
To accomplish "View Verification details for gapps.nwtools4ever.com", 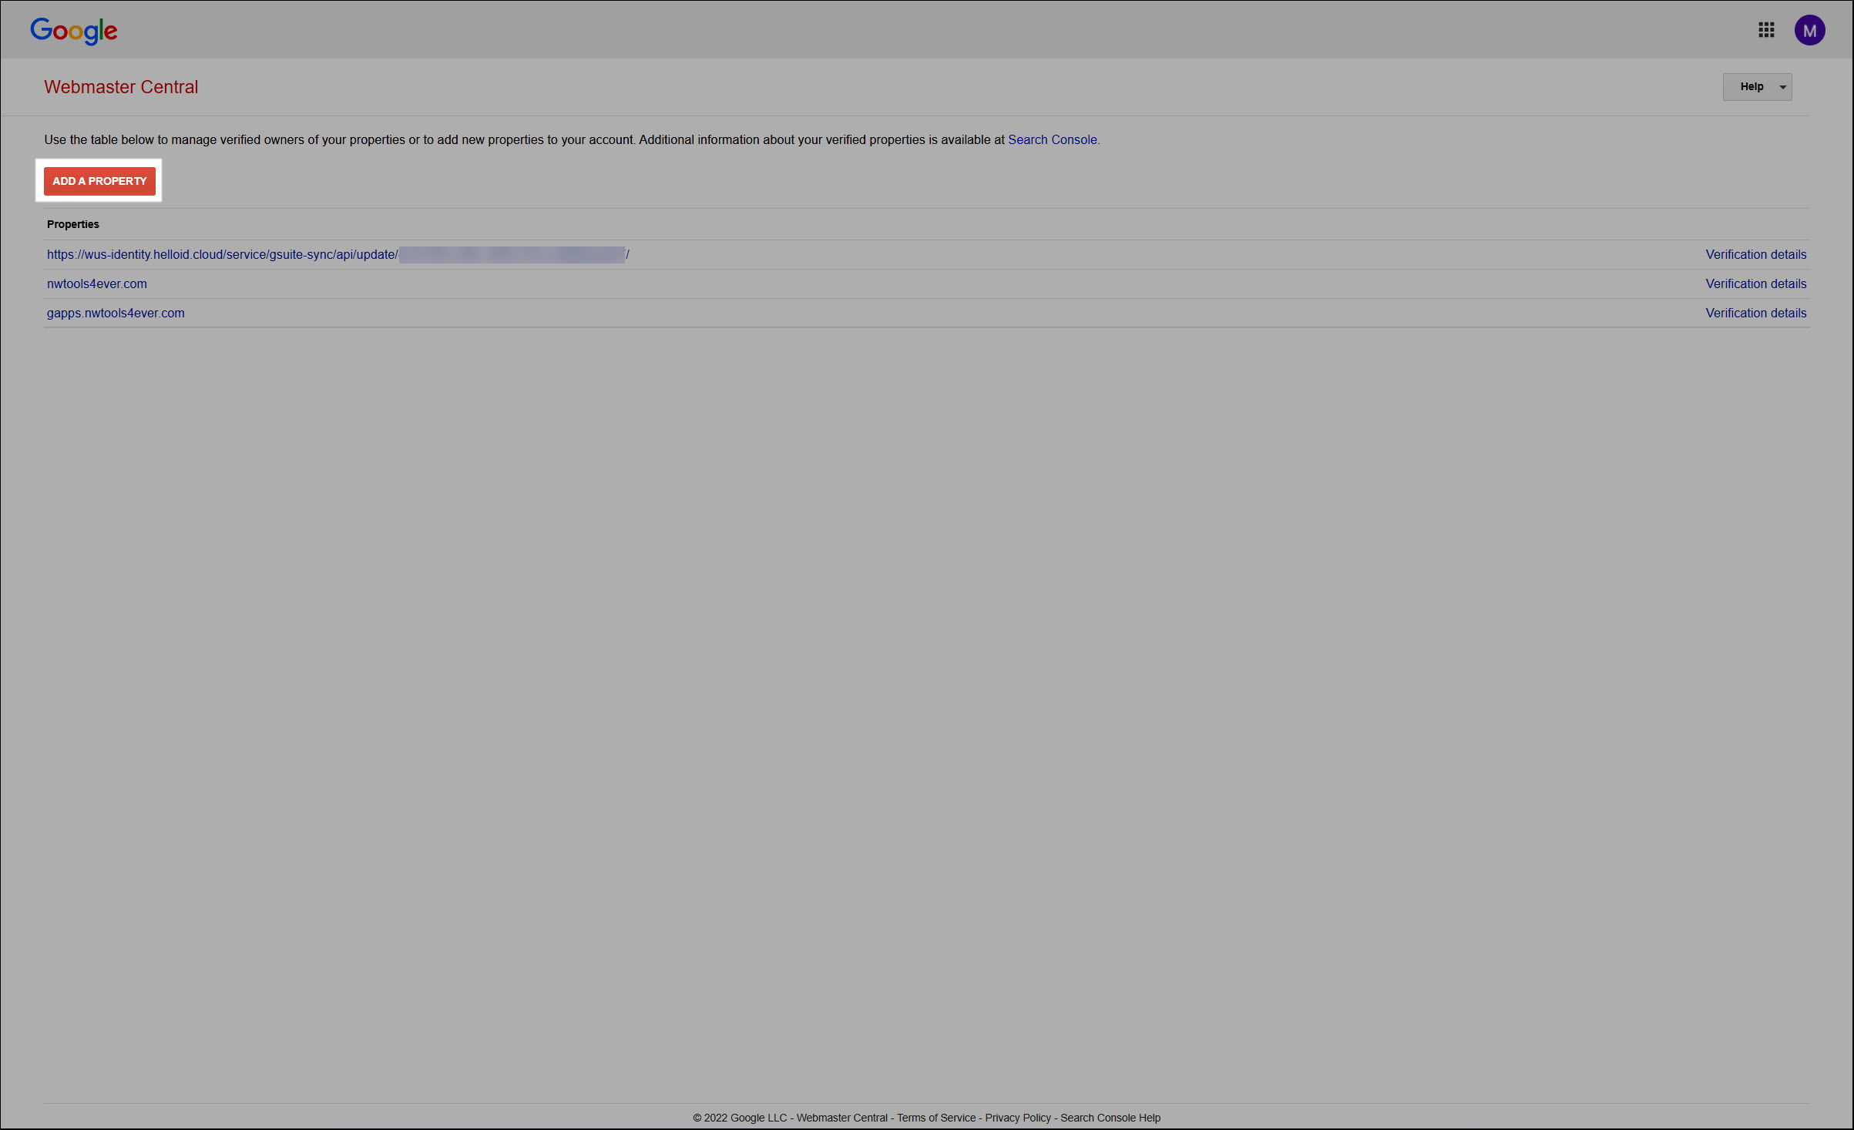I will point(1755,313).
